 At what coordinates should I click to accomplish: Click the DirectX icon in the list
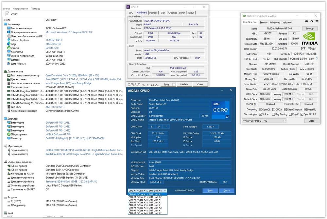[x=9, y=48]
